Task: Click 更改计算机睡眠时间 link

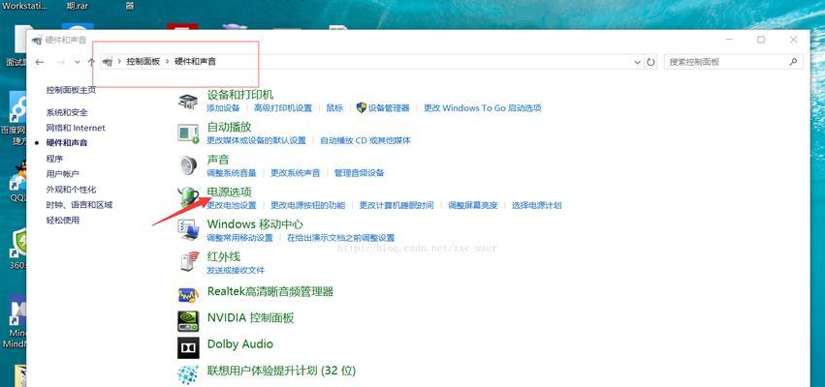Action: click(397, 205)
